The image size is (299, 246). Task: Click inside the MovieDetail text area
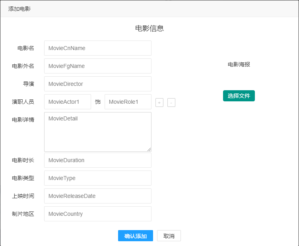98,132
